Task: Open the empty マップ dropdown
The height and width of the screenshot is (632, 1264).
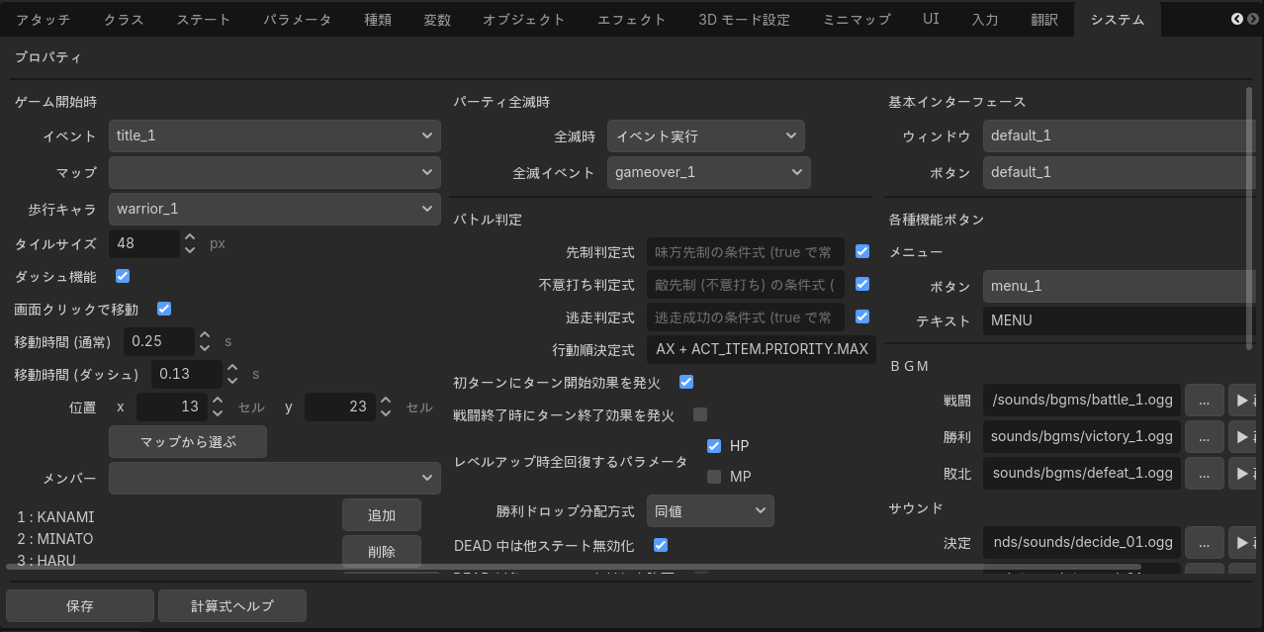Action: [275, 172]
